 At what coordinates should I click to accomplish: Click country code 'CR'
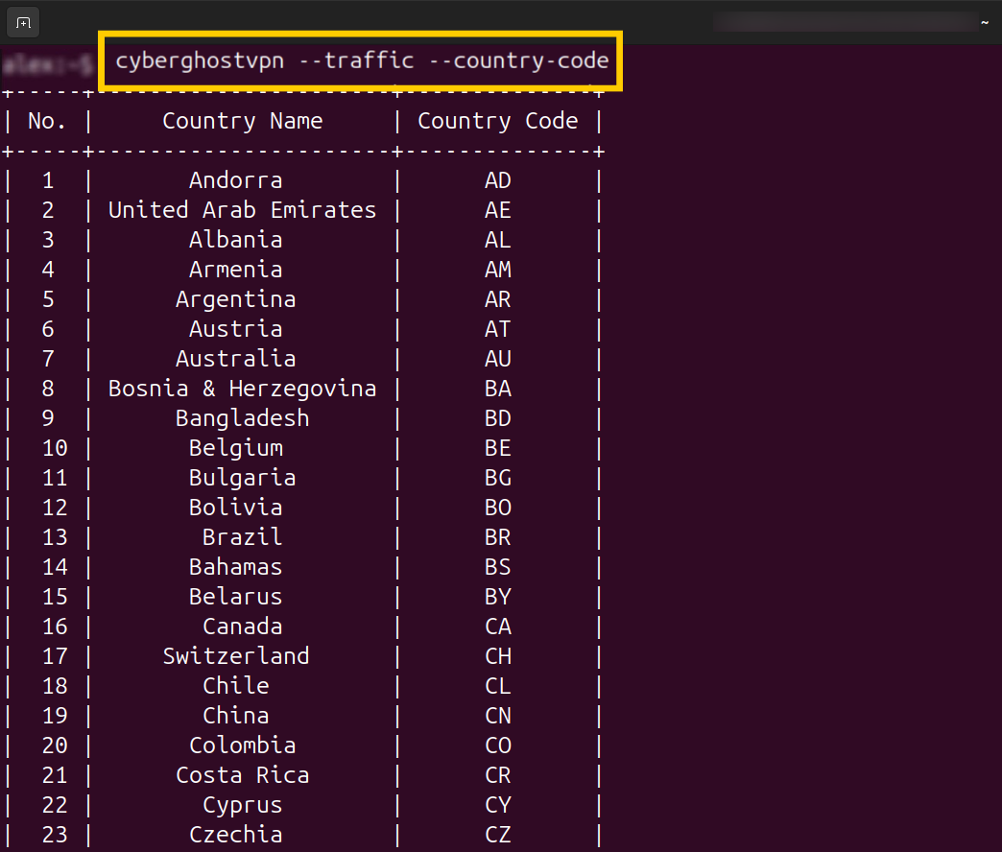[498, 774]
